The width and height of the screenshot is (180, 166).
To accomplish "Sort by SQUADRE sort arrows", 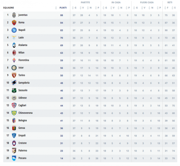I will point(56,8).
